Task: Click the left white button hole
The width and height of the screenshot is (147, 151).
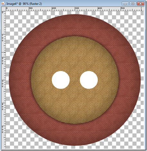Action: pos(61,80)
